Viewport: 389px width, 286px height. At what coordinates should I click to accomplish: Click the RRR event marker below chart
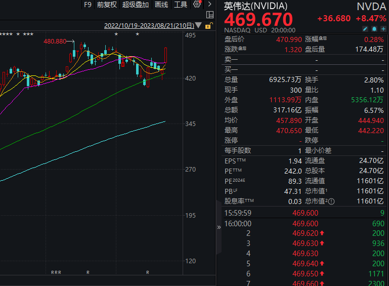[x=56, y=272]
